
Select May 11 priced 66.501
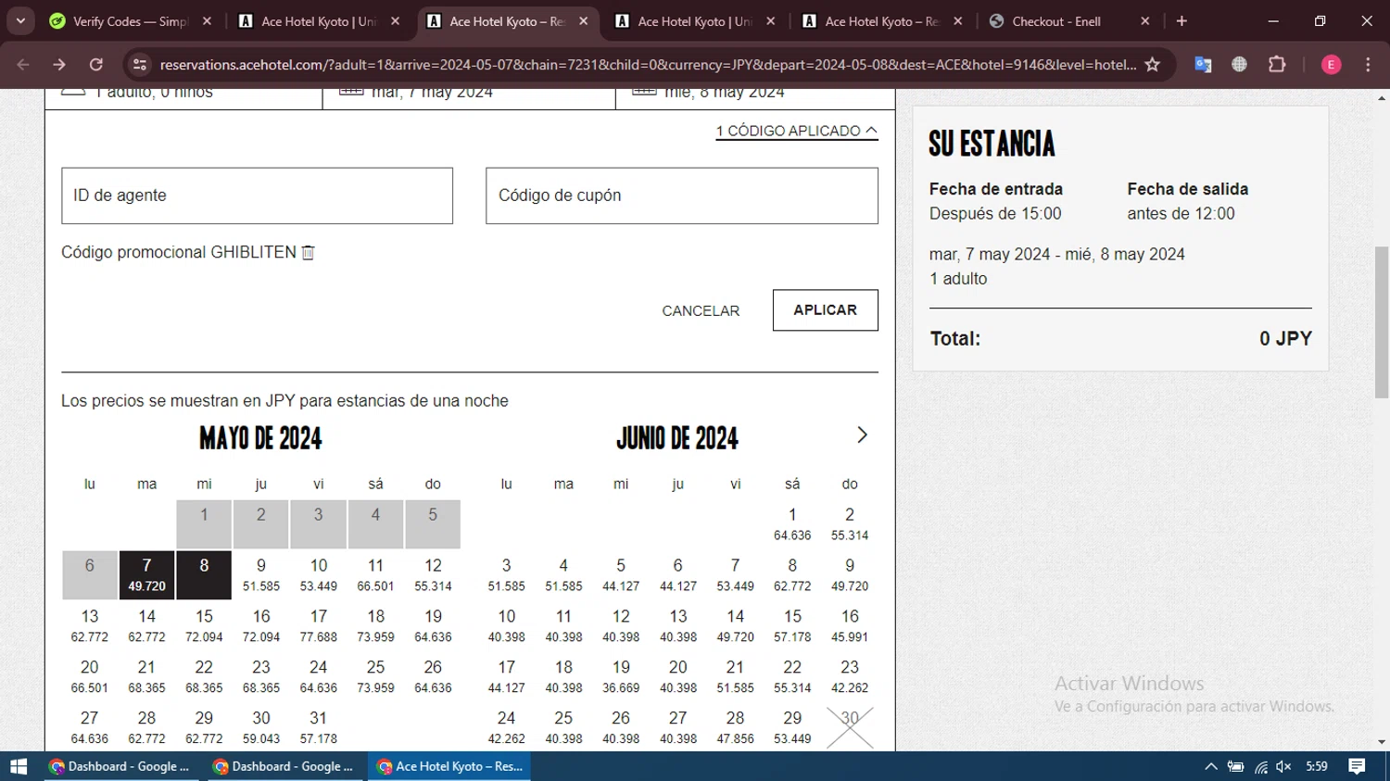375,575
